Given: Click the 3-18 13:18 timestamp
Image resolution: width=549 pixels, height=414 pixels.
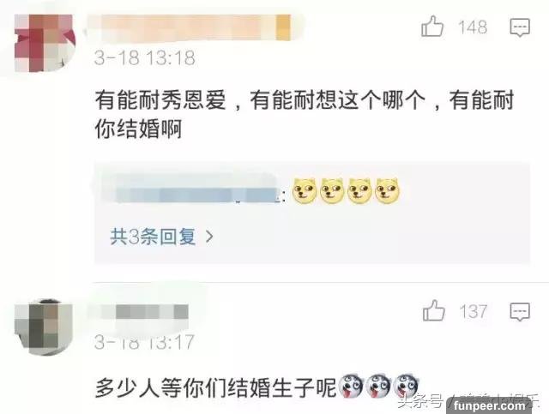Looking at the screenshot, I should (x=145, y=57).
